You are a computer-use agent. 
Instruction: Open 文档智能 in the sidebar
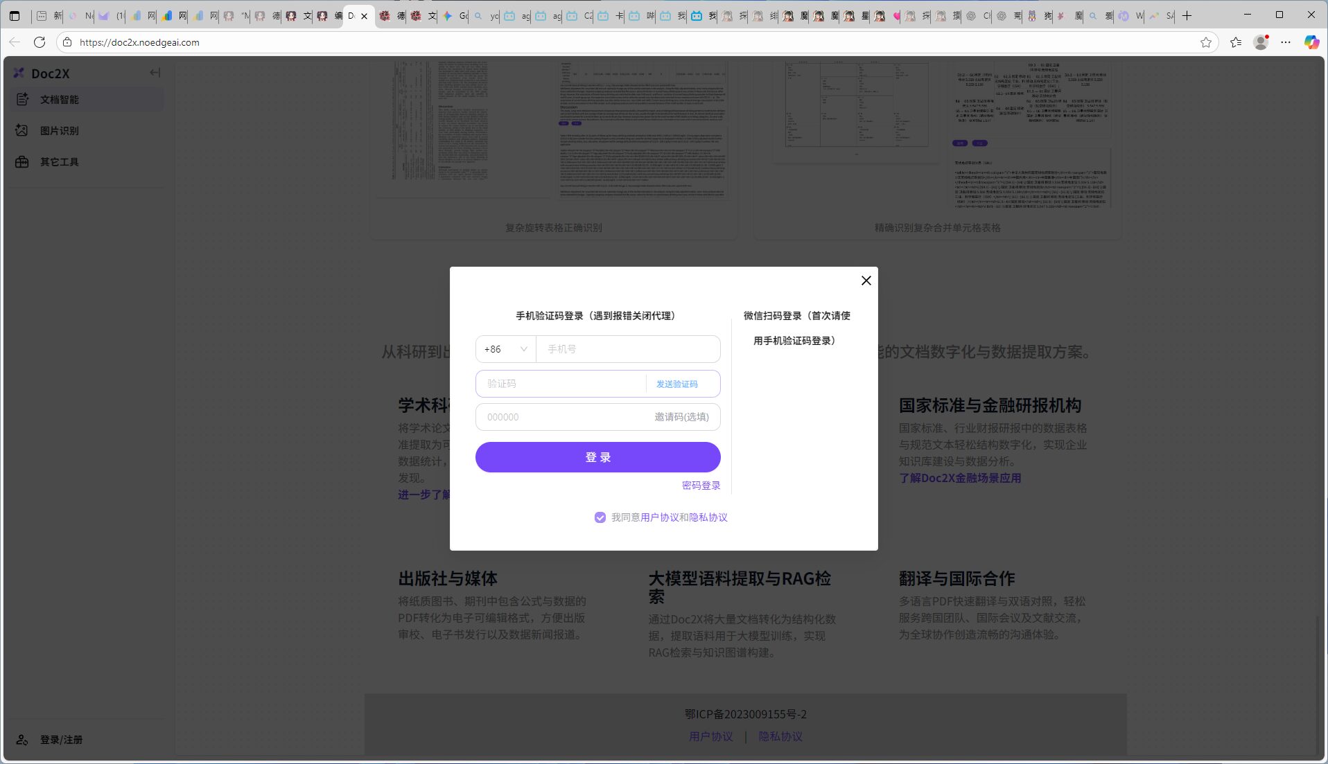[x=60, y=100]
